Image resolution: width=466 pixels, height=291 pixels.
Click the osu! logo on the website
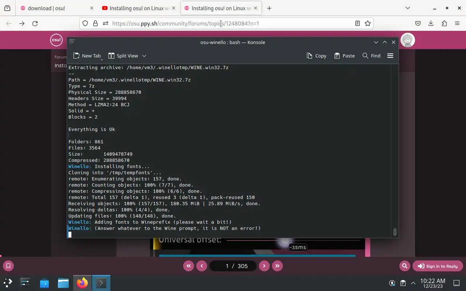[56, 40]
